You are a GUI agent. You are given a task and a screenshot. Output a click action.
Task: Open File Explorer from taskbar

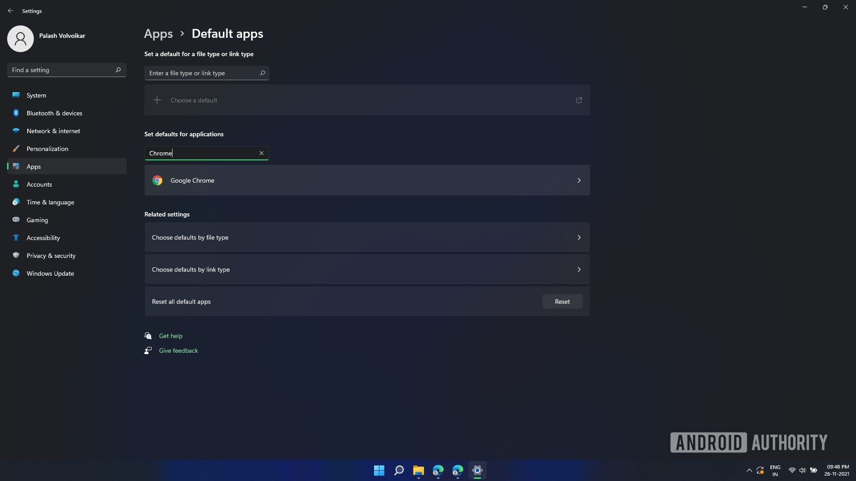point(418,470)
